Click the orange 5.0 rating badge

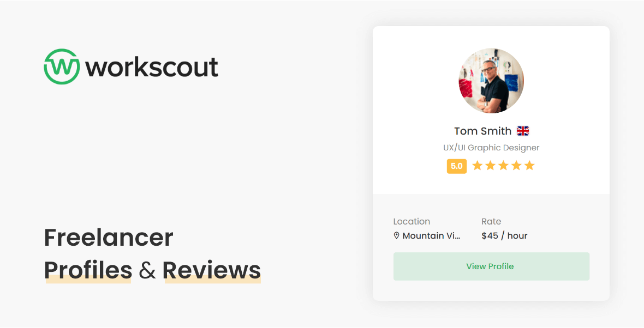point(457,166)
